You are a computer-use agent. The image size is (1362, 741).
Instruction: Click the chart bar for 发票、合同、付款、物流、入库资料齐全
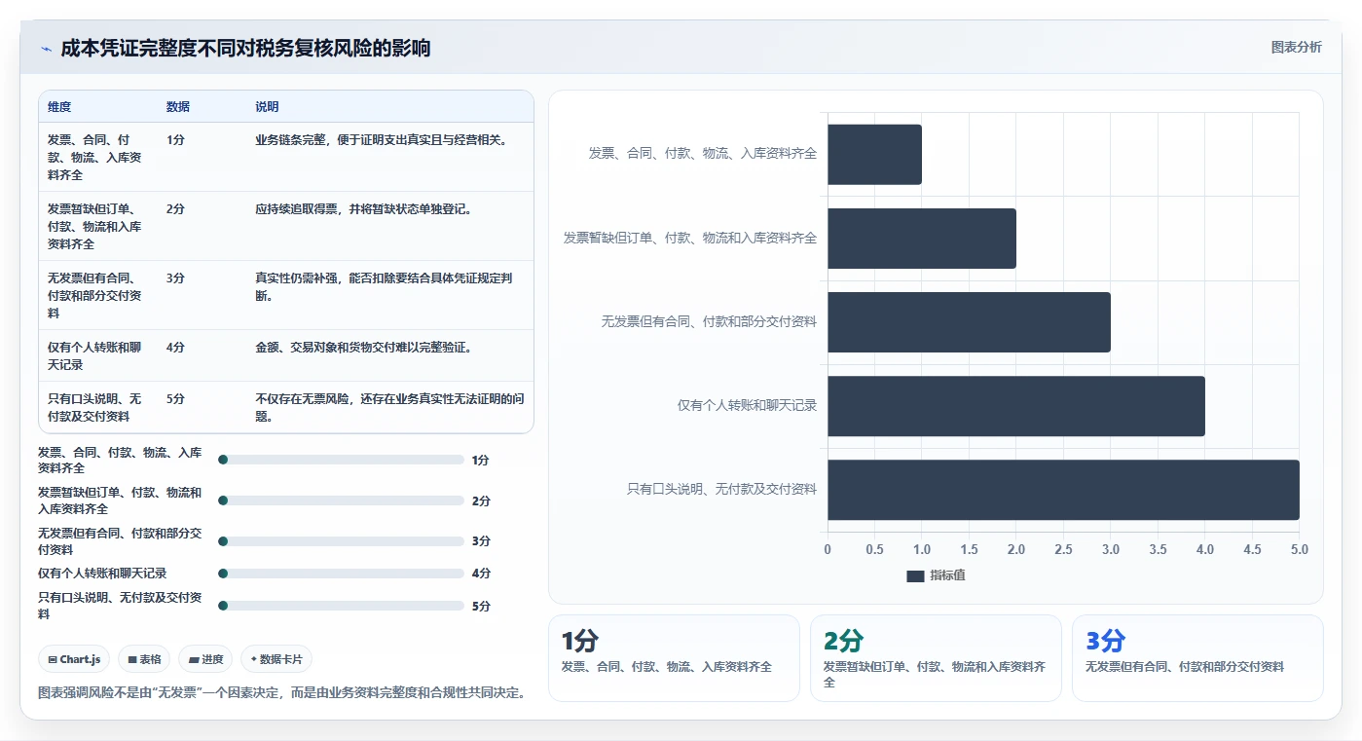click(x=874, y=154)
